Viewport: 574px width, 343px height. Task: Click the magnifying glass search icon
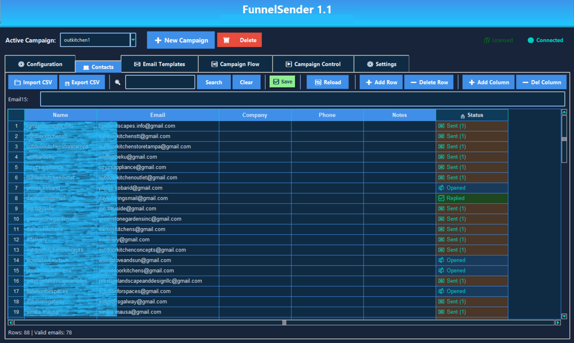[117, 82]
